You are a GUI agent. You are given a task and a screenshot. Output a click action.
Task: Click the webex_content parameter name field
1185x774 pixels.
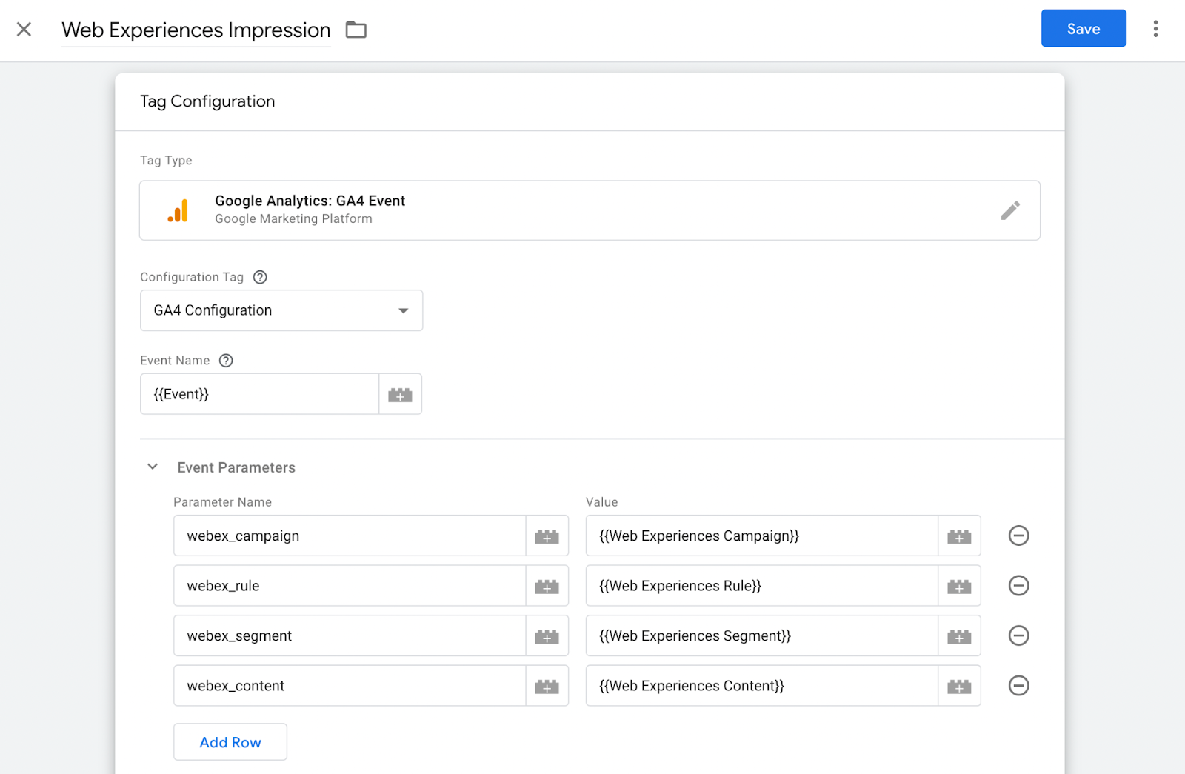(x=350, y=686)
